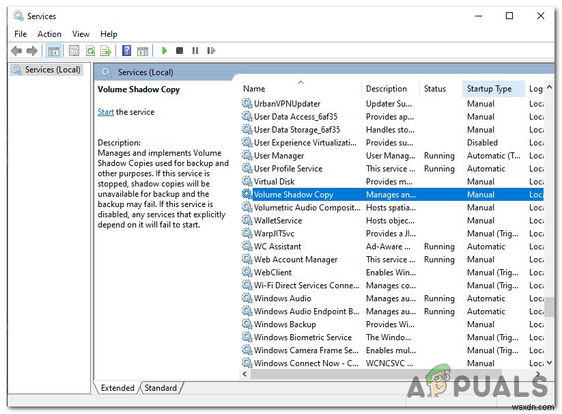The width and height of the screenshot is (562, 414).
Task: Refresh the services list via the refresh icon
Action: coord(89,50)
